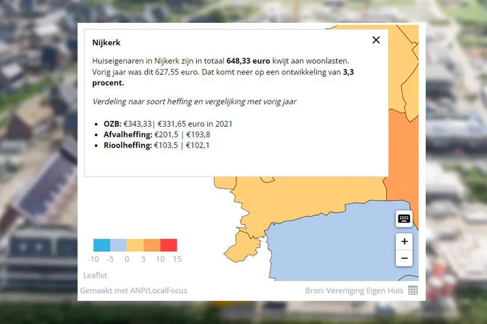The height and width of the screenshot is (324, 487).
Task: Click the 'OZB:' list entry
Action: point(168,124)
